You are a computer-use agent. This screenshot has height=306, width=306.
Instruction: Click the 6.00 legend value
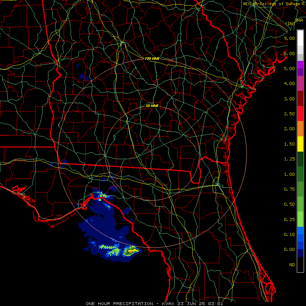(289, 53)
